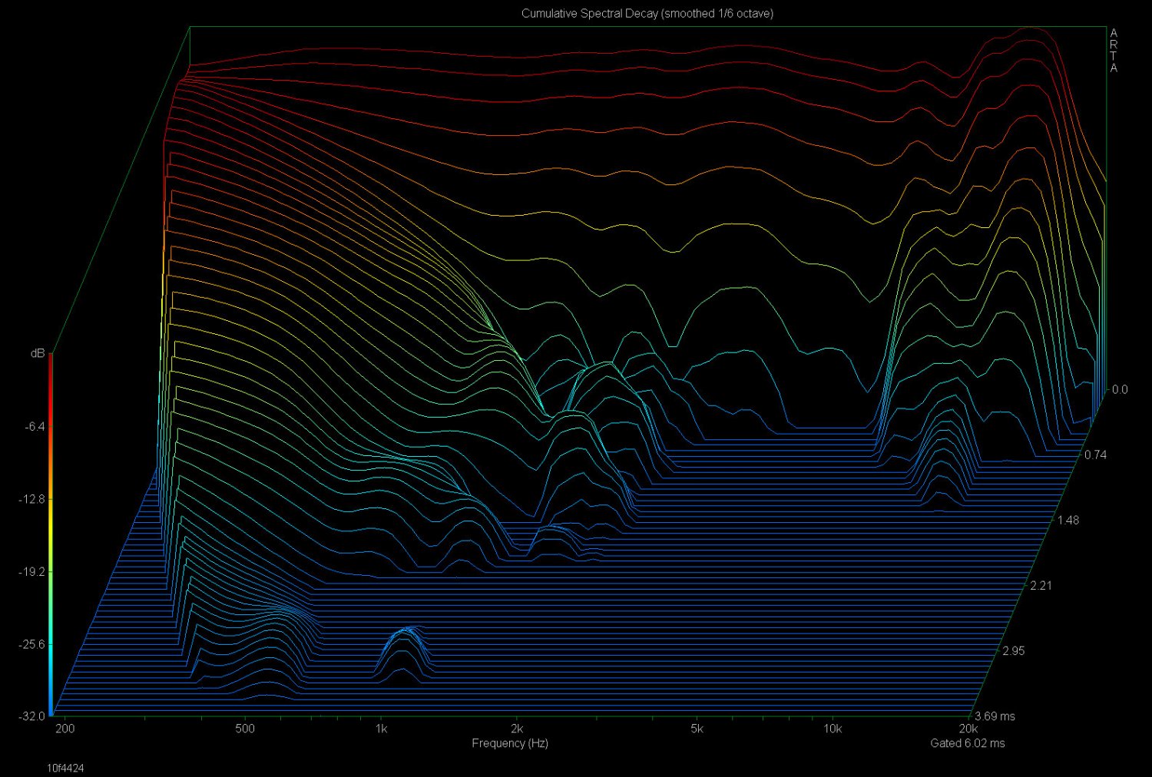Click the '200' frequency axis label
Image resolution: width=1152 pixels, height=777 pixels.
[65, 729]
